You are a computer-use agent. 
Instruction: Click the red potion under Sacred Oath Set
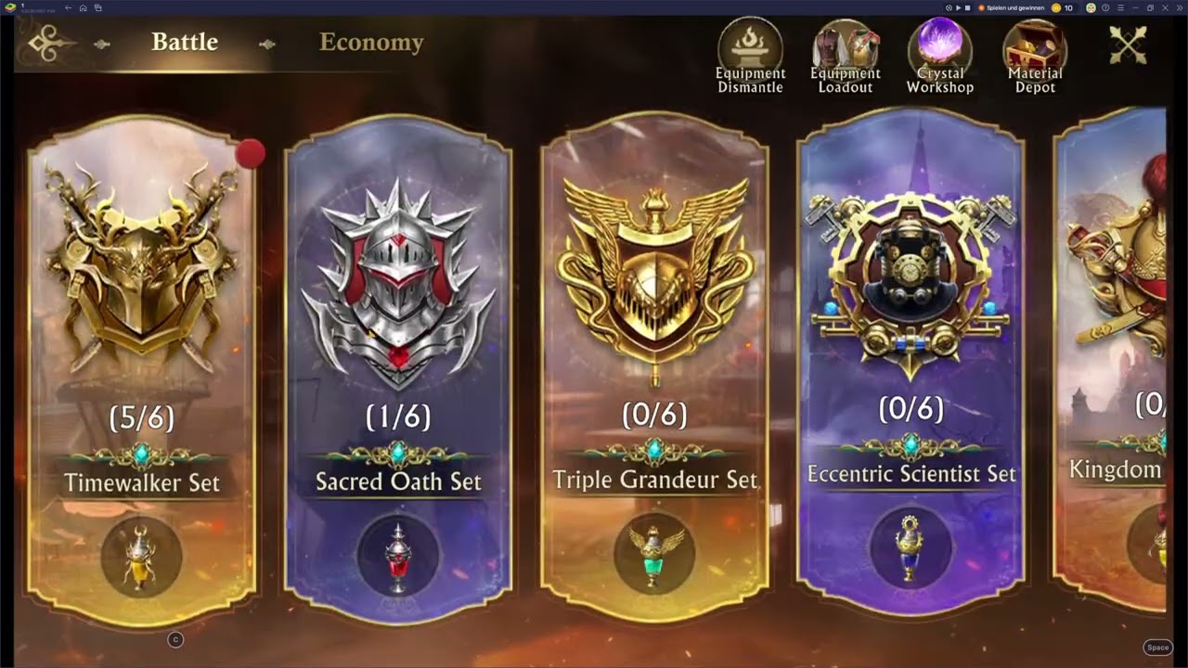[398, 557]
